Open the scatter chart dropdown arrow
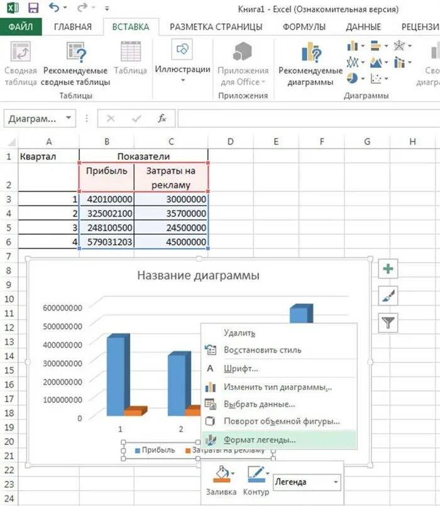This screenshot has width=440, height=506. (386, 79)
